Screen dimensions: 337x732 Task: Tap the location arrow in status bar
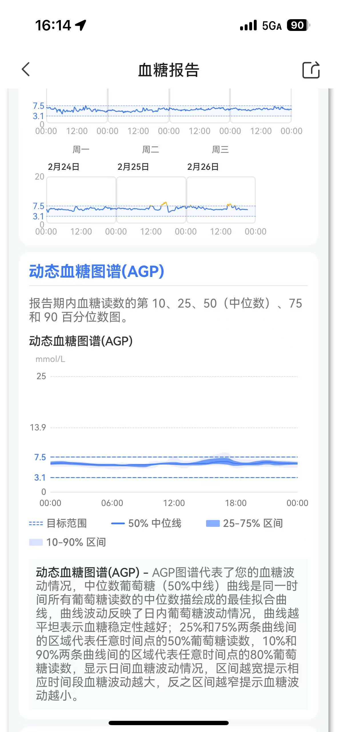pyautogui.click(x=81, y=25)
